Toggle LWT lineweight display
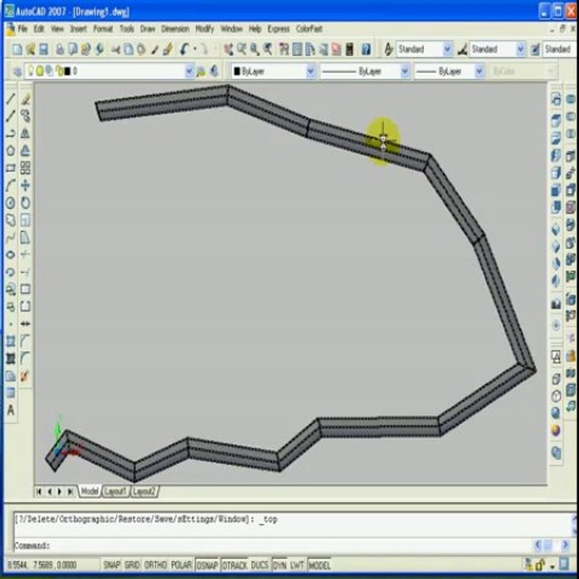 click(x=297, y=565)
